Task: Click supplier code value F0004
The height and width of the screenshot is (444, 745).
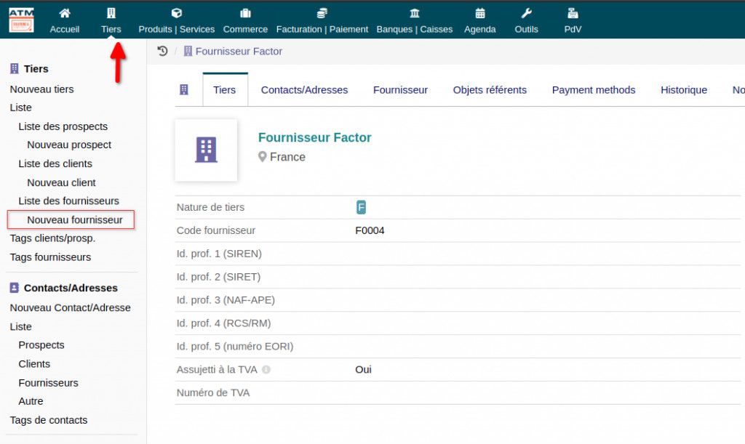Action: [370, 230]
